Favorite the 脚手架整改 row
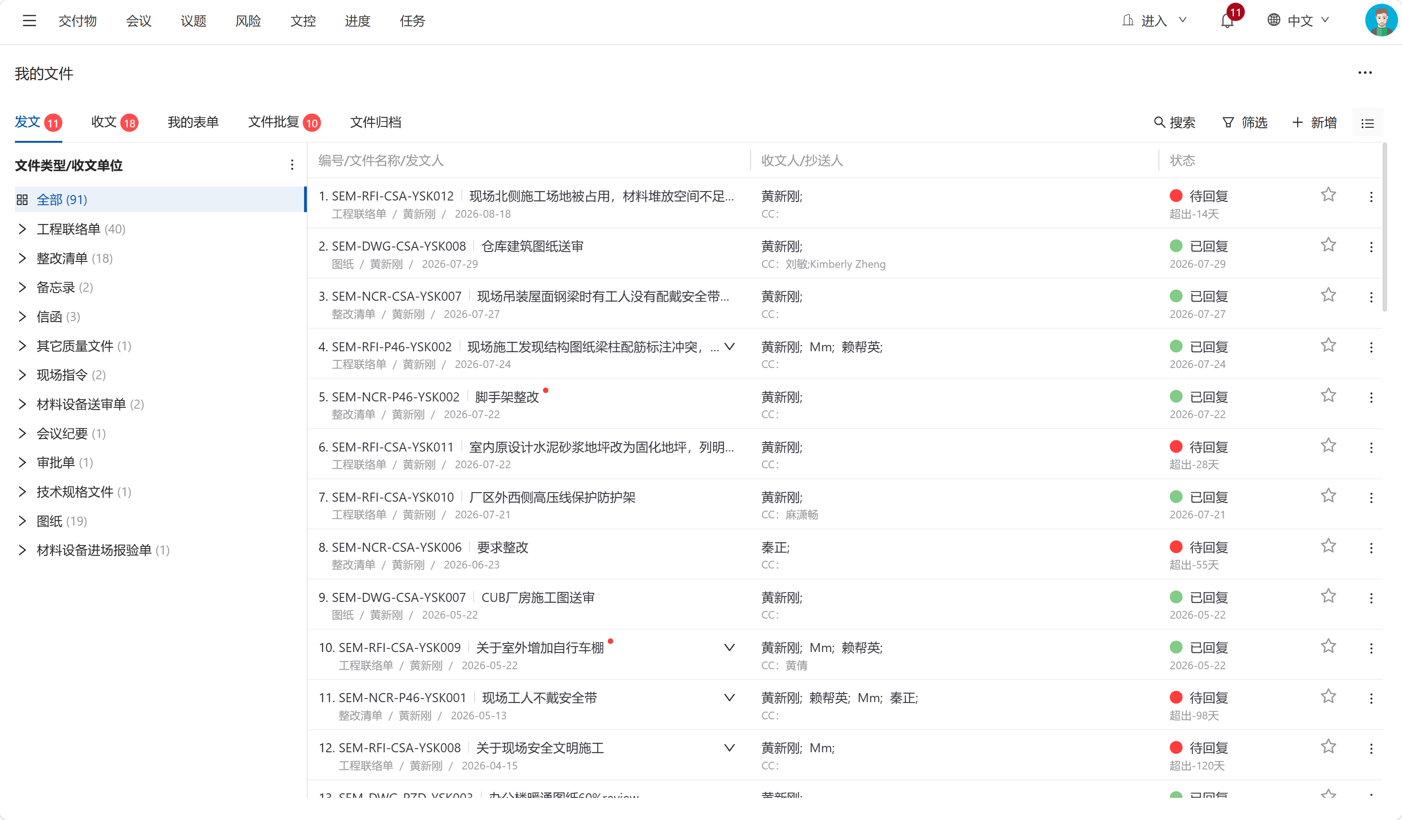This screenshot has width=1402, height=820. tap(1328, 395)
